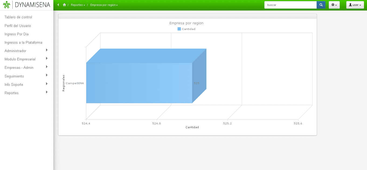Click the home icon in the breadcrumb
Screen dimensions: 367x170
tap(64, 5)
